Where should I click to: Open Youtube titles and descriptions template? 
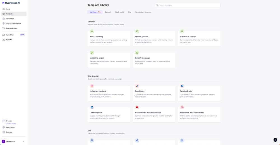[154, 115]
